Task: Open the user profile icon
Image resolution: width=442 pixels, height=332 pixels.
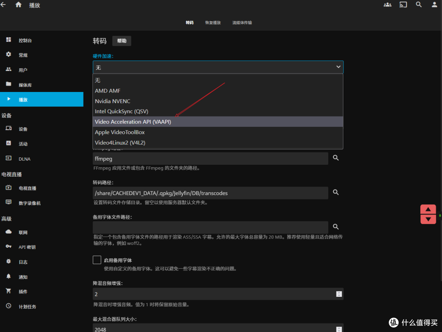Action: click(434, 5)
